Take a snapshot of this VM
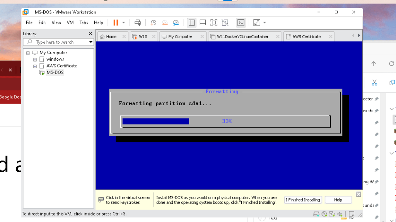Viewport: 396px width, 222px height. tap(153, 22)
